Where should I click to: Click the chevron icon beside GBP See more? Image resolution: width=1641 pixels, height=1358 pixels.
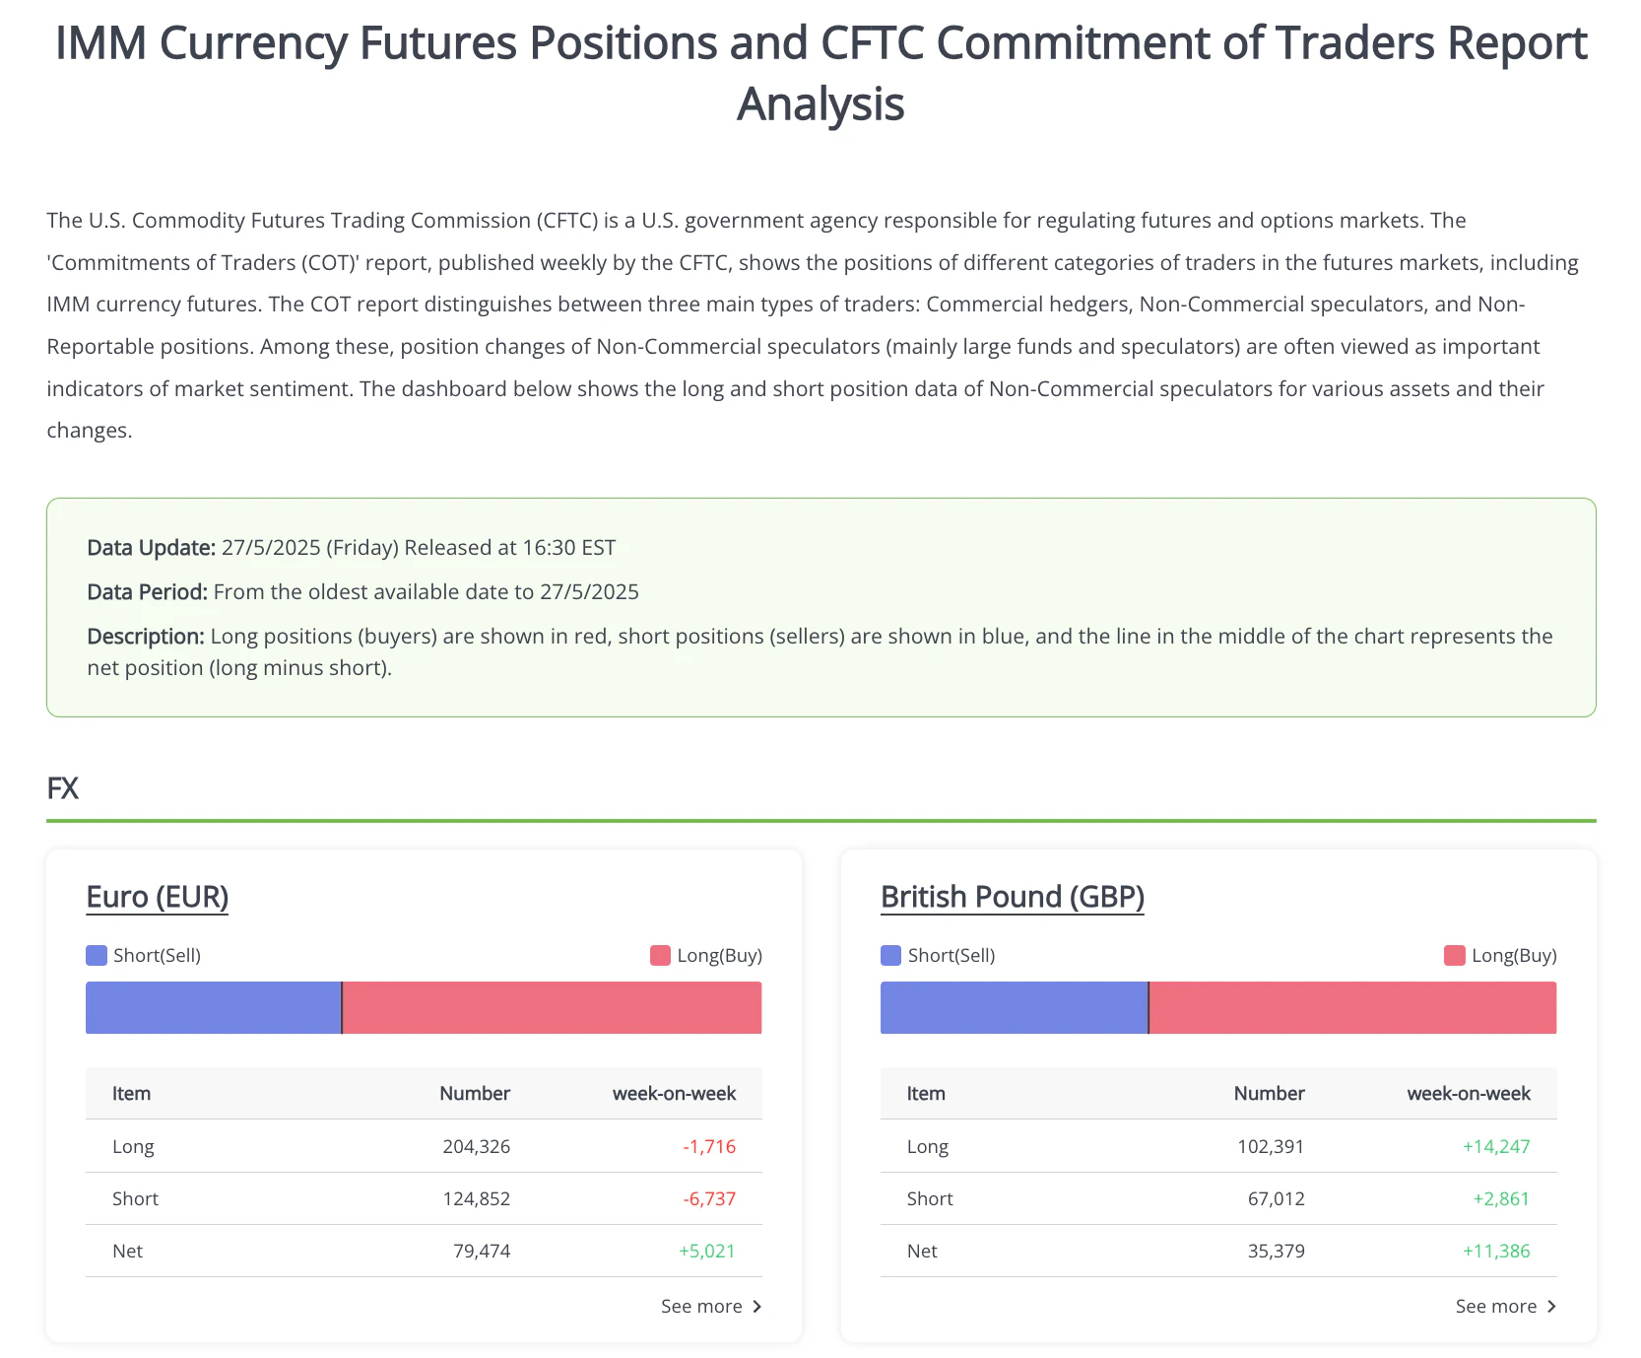pos(1550,1305)
